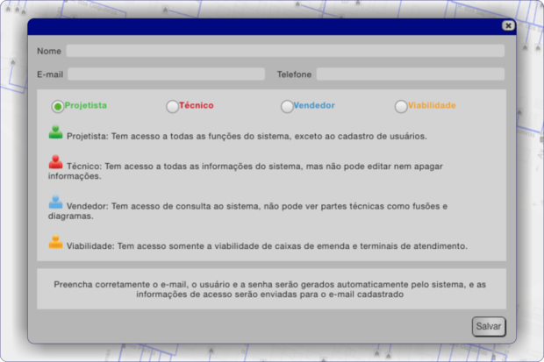Enable the Viabilidade radio button
The width and height of the screenshot is (544, 362).
[401, 106]
